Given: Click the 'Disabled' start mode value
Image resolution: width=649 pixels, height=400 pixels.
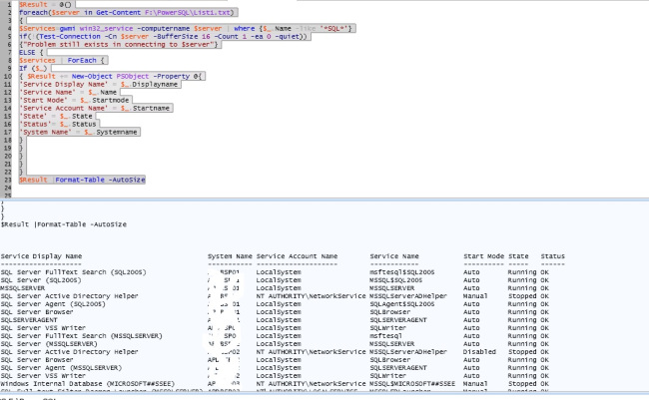Looking at the screenshot, I should point(479,352).
